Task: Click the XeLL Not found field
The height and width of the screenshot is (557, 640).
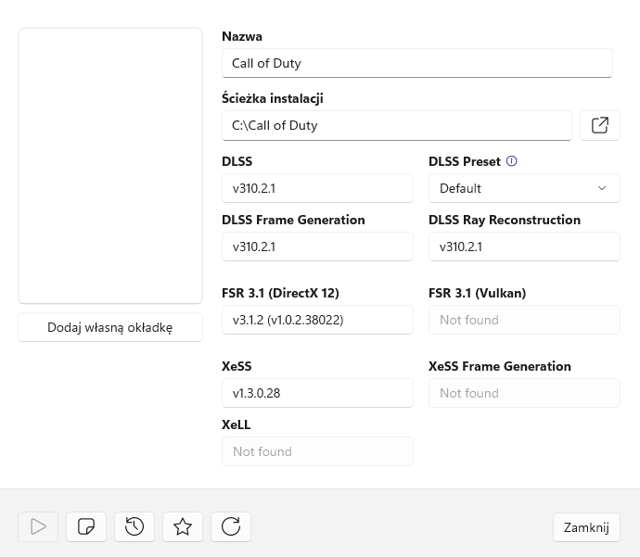Action: click(x=317, y=451)
